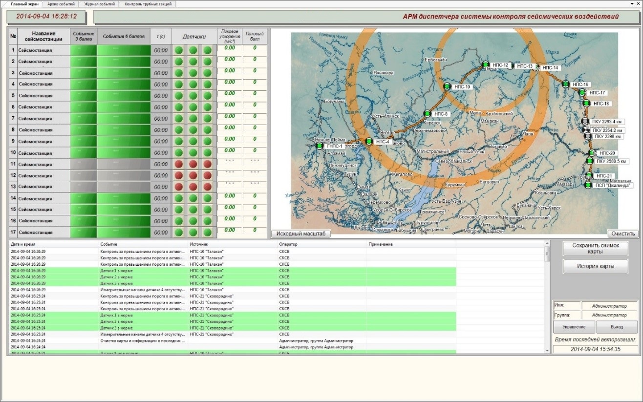Click the Имя field showing Администратор
Screen dimensions: 643x402
[x=609, y=306]
